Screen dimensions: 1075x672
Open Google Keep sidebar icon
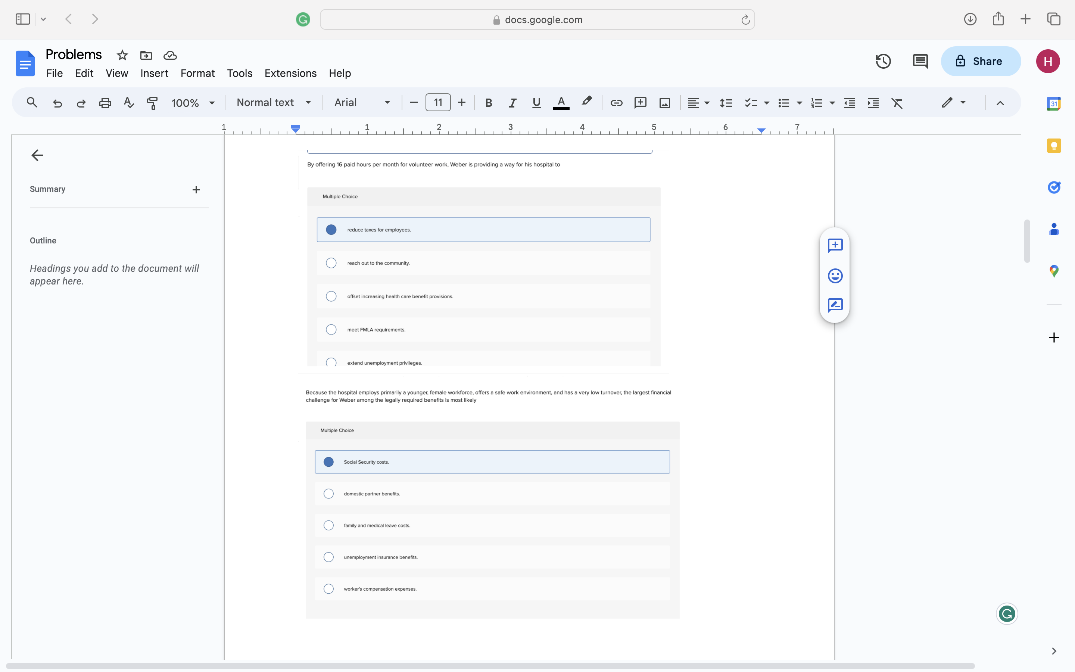pyautogui.click(x=1054, y=146)
